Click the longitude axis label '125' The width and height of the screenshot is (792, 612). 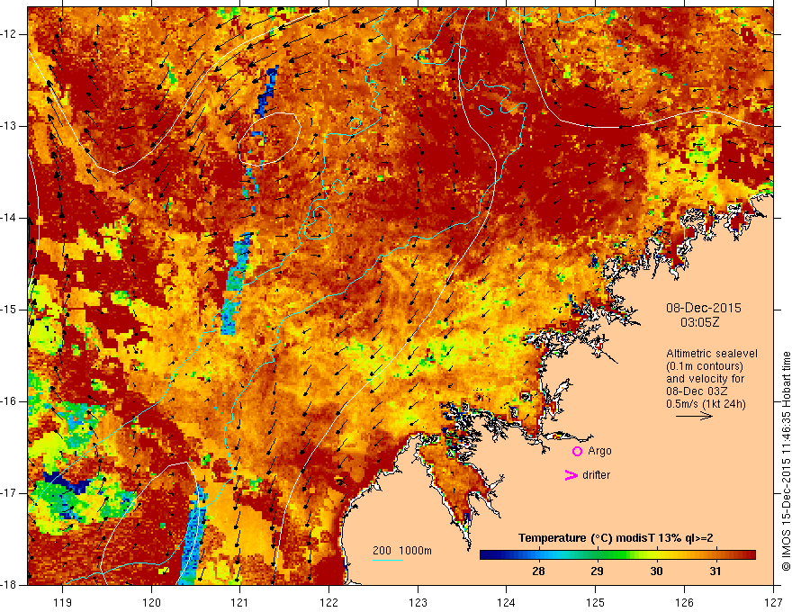point(596,602)
